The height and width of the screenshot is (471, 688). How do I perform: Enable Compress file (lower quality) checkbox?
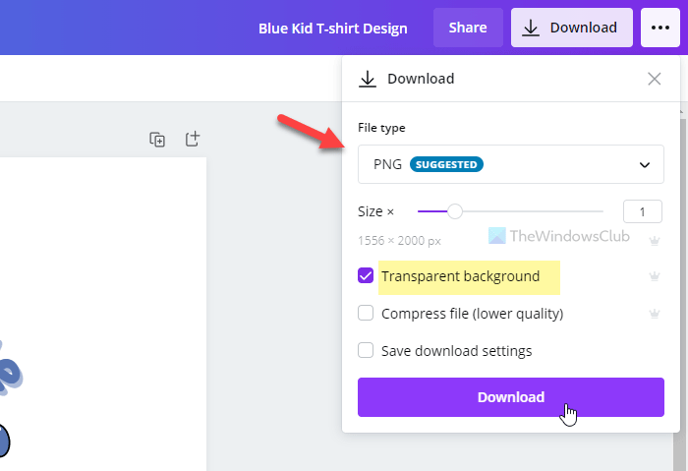point(366,314)
